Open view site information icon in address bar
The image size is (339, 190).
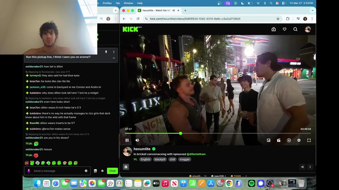pos(146,19)
